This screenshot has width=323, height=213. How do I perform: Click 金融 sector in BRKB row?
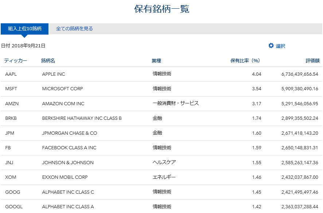click(x=157, y=118)
